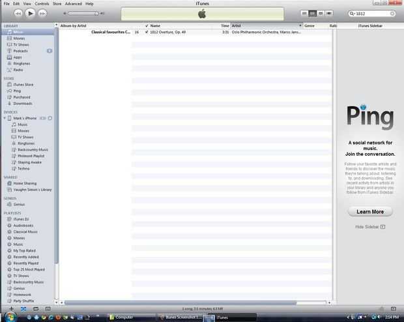The height and width of the screenshot is (322, 404).
Task: Select Music in the Library section
Action: coord(28,32)
